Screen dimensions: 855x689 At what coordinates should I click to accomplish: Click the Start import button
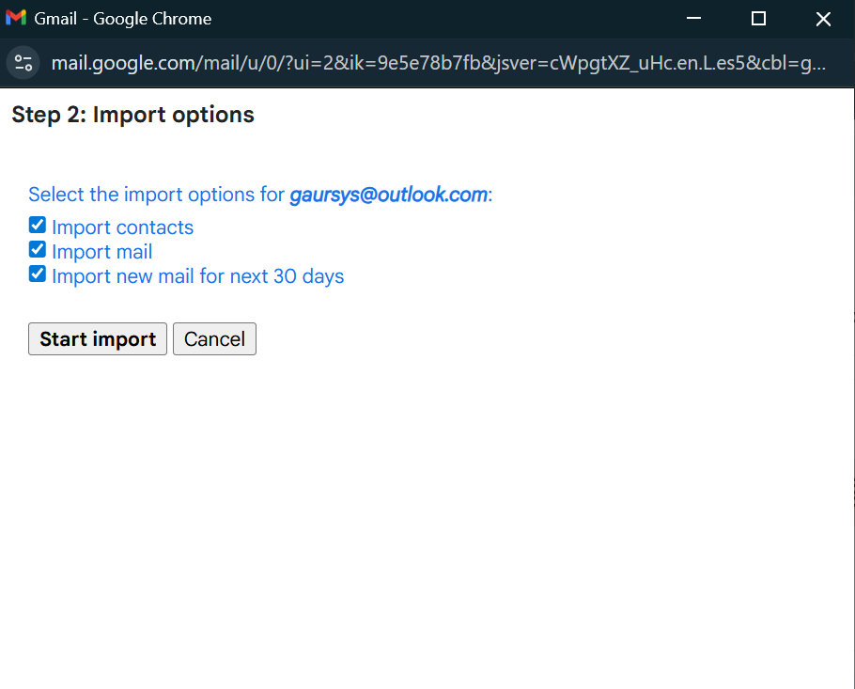(98, 338)
